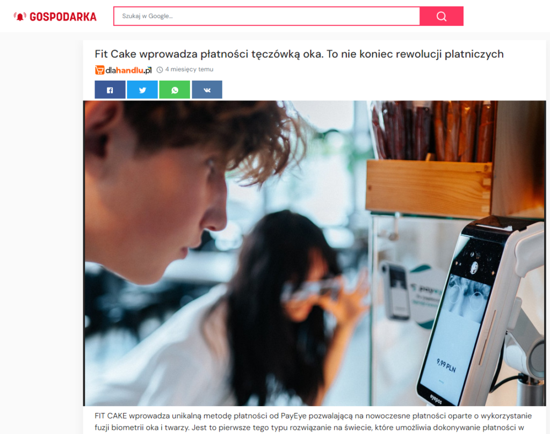Share the article via WhatsApp

[x=175, y=90]
